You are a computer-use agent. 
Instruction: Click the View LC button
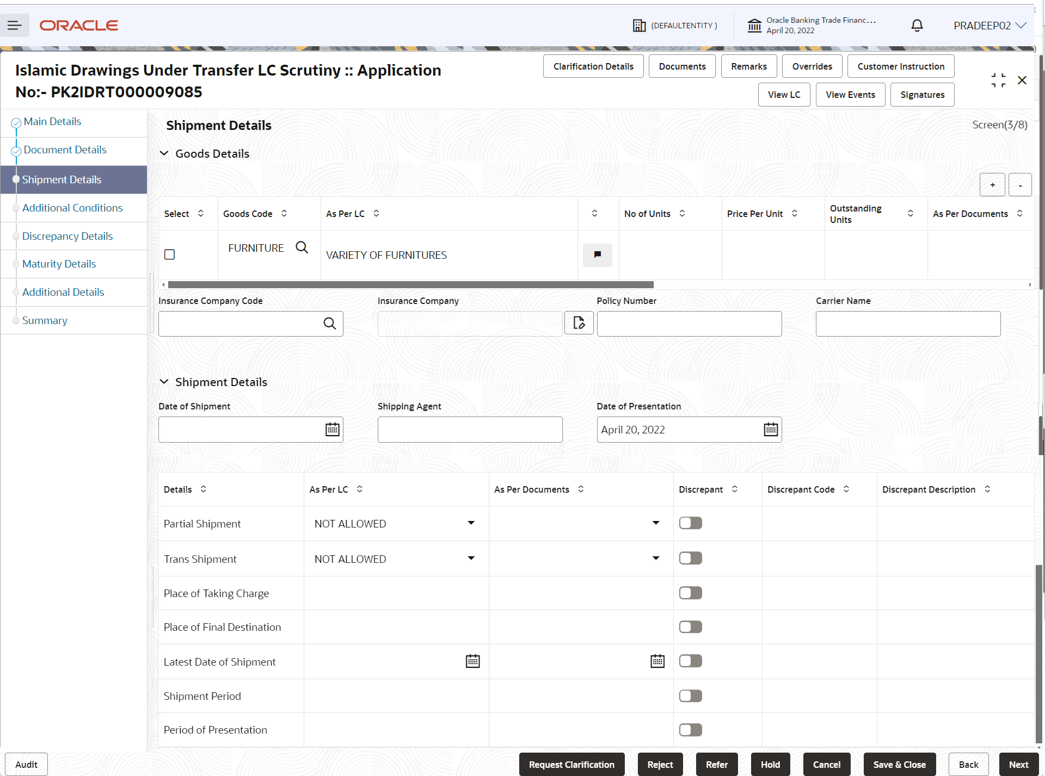784,94
